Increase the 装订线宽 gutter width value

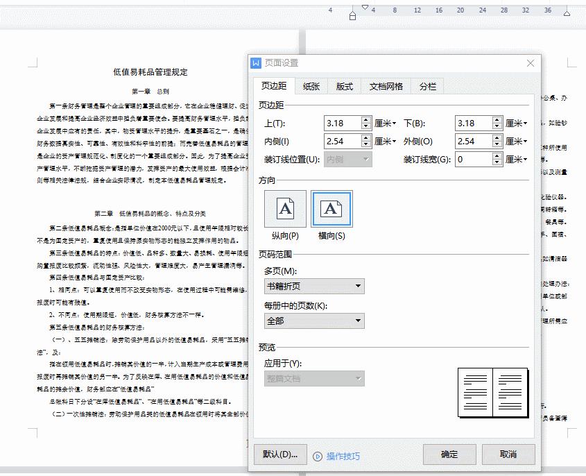pyautogui.click(x=498, y=154)
